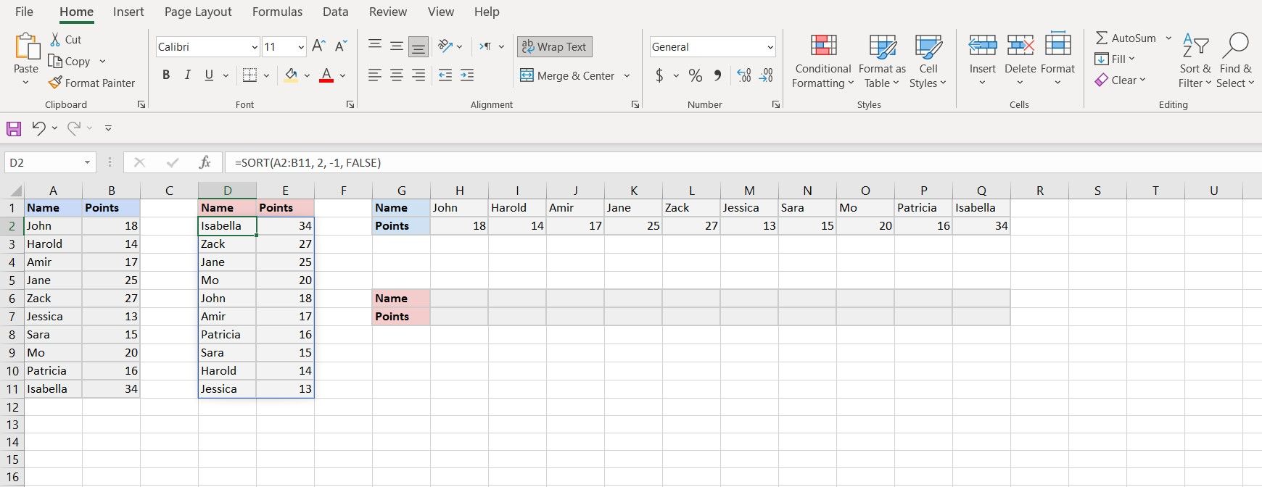This screenshot has width=1262, height=487.
Task: Open the Conditional Formatting dropdown
Action: 822,61
